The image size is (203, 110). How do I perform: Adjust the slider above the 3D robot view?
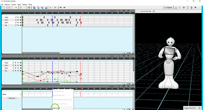click(146, 11)
